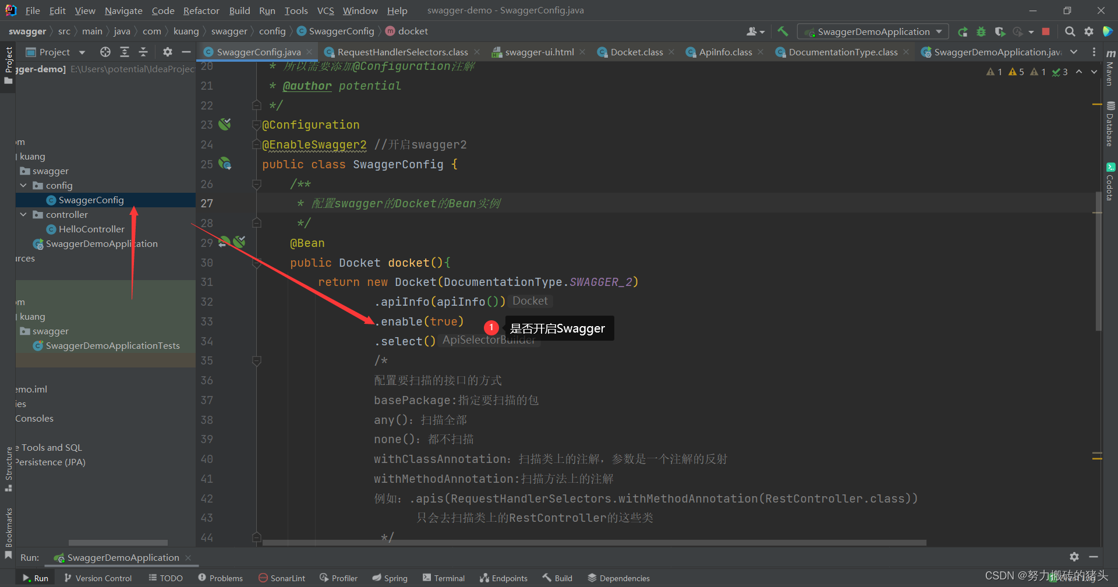1118x587 pixels.
Task: Switch to Docket.class tab
Action: click(636, 52)
